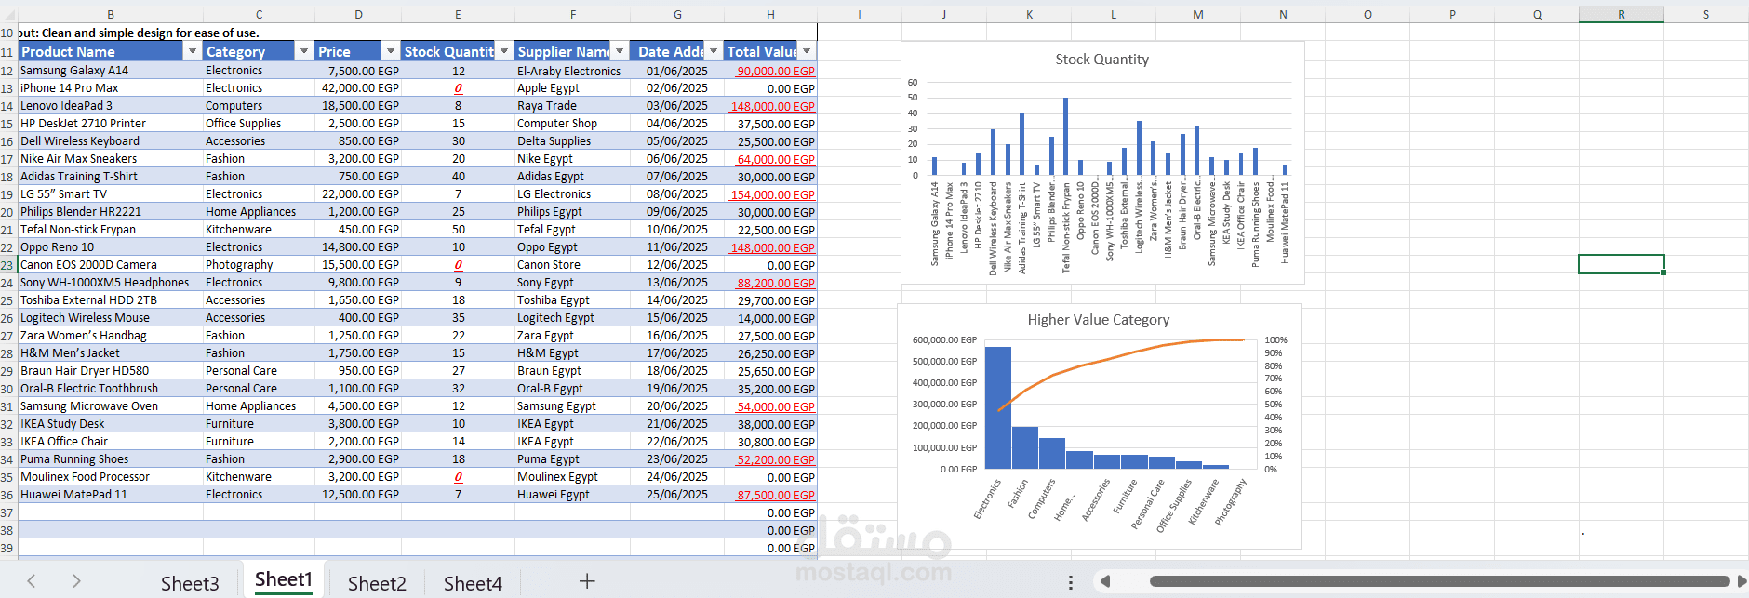Click the IKEA Office Chair cell
This screenshot has height=598, width=1749.
[x=111, y=442]
